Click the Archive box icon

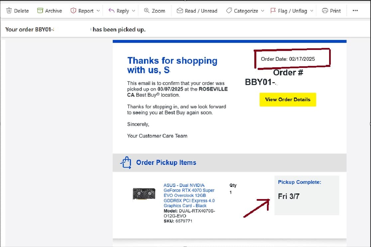[x=40, y=11]
